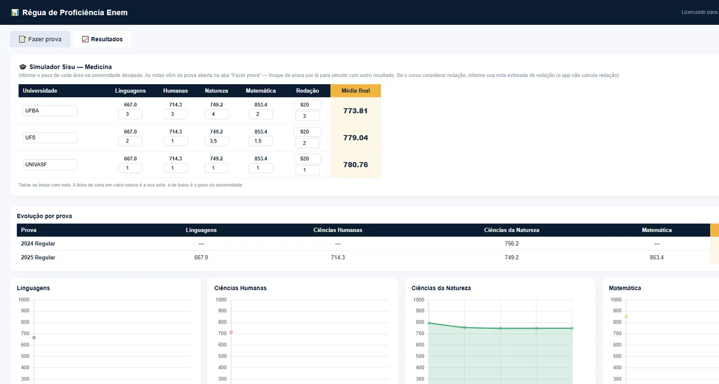Click the bar chart logo beside the app title
Viewport: 719px width, 384px height.
pyautogui.click(x=15, y=12)
